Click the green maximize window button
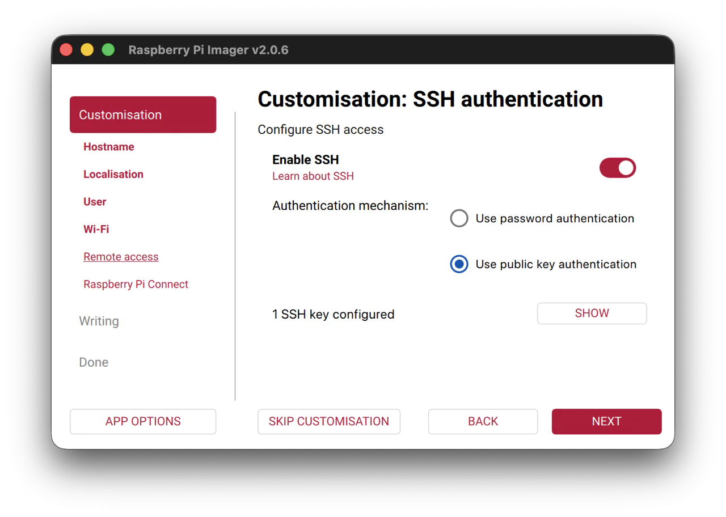 coord(108,50)
